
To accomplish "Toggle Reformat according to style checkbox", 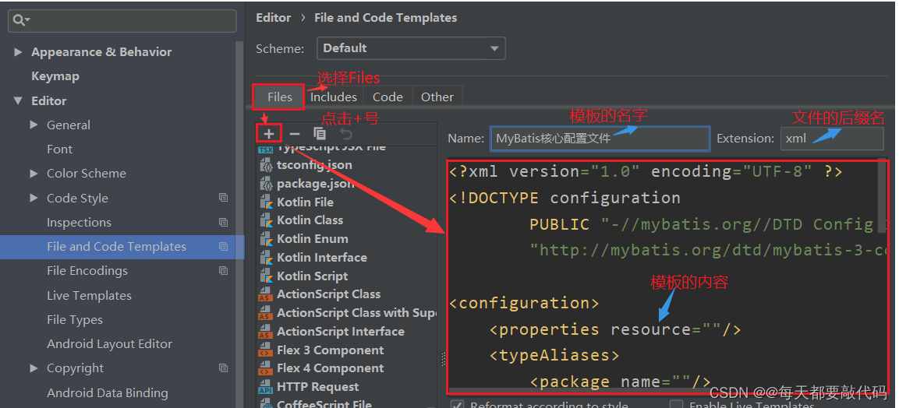I will [x=458, y=405].
